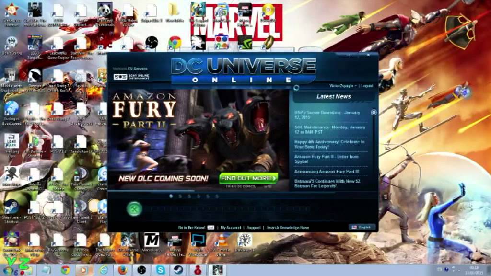Open the English language selector
Image resolution: width=491 pixels, height=276 pixels.
click(362, 227)
